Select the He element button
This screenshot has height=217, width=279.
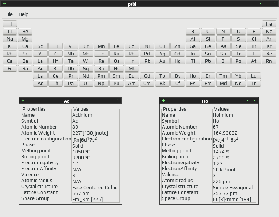pos(269,24)
